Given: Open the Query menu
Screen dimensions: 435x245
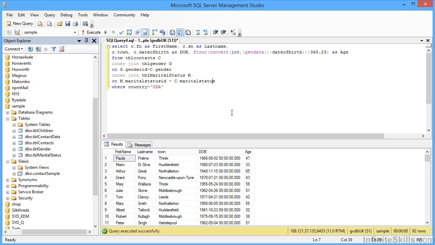Looking at the screenshot, I should (50, 15).
